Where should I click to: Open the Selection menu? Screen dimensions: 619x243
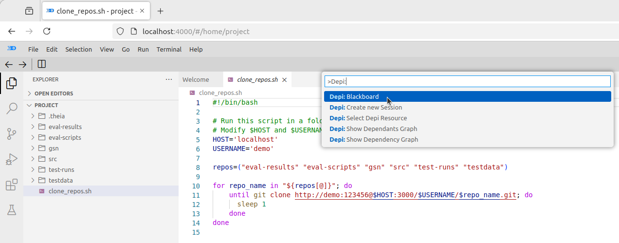(78, 49)
